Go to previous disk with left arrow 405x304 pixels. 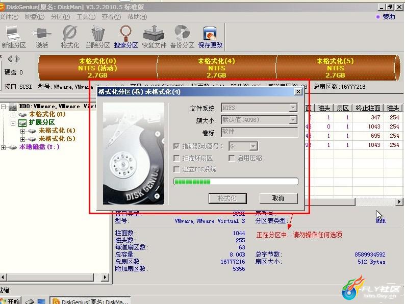pos(10,59)
